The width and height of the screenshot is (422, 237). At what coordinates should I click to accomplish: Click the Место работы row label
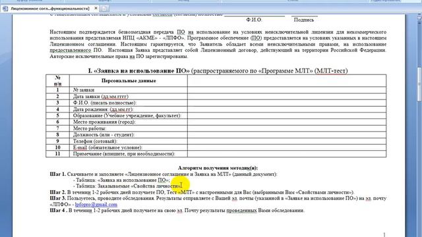pos(90,128)
